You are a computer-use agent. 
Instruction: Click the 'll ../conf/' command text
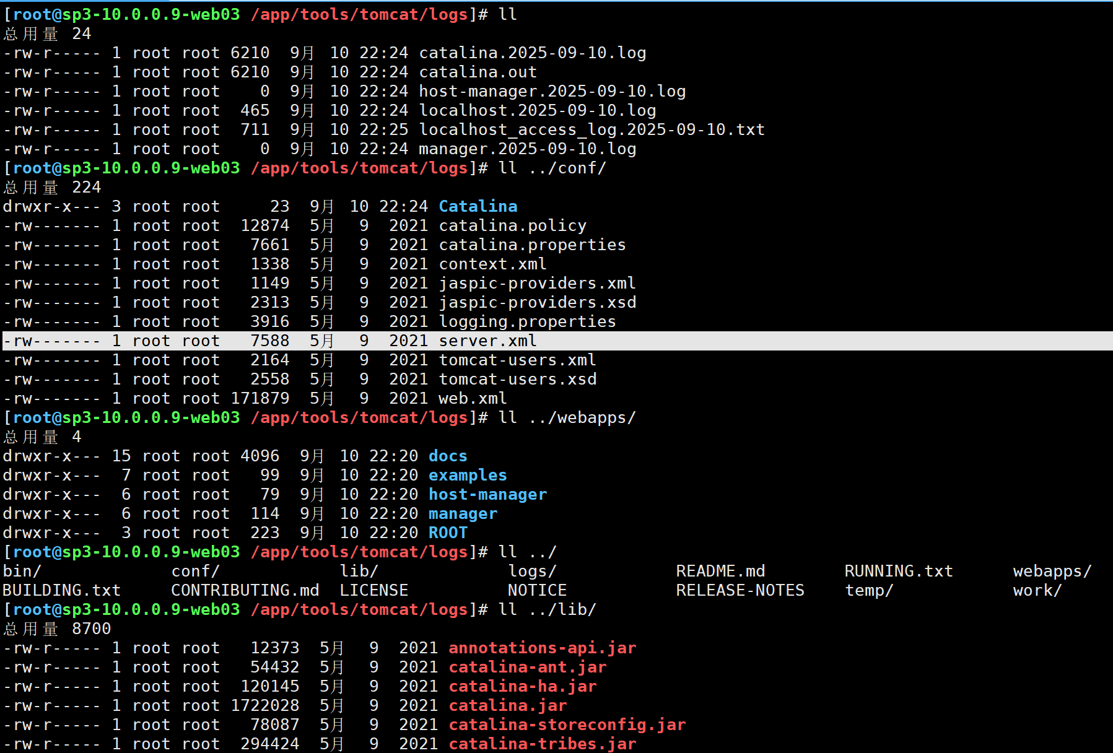click(552, 168)
